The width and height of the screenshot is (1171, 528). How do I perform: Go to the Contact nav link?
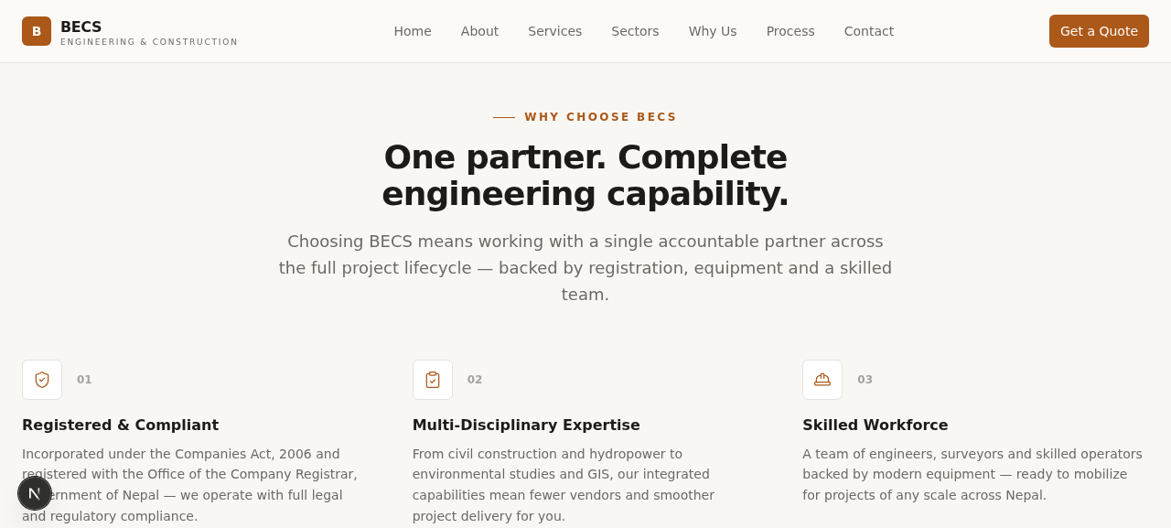(869, 31)
